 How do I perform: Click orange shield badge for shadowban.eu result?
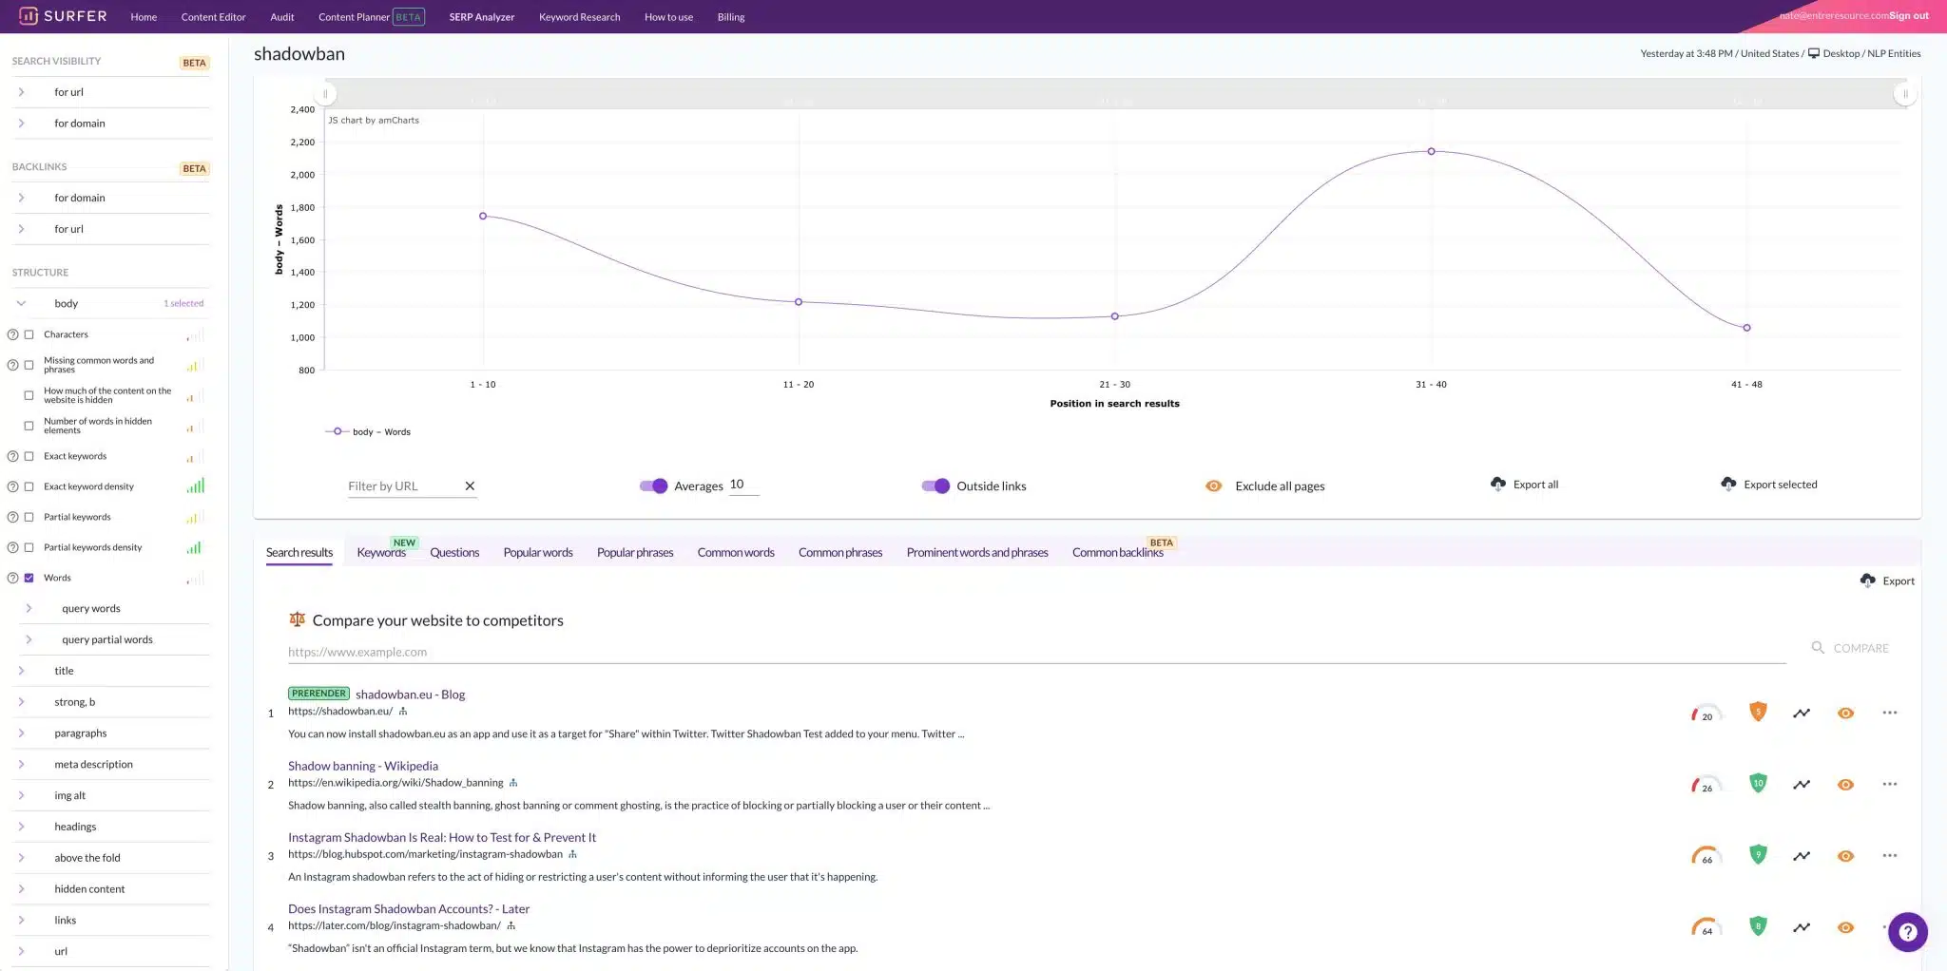pyautogui.click(x=1758, y=712)
